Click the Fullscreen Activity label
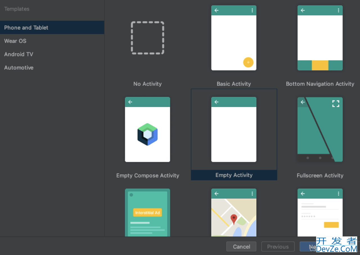Image resolution: width=360 pixels, height=255 pixels. pyautogui.click(x=320, y=175)
